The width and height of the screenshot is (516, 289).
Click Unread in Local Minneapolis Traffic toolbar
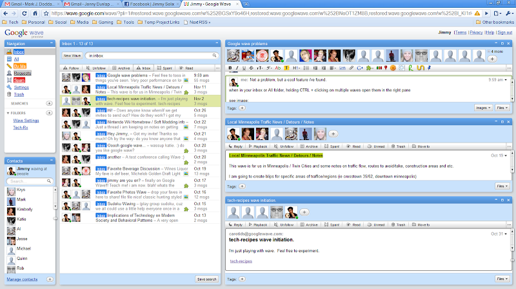coord(376,146)
